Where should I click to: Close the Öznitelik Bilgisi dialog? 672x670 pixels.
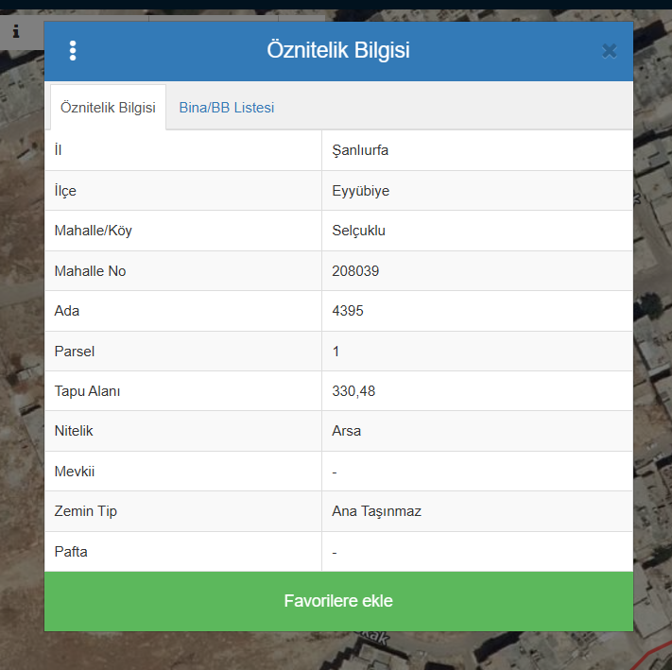tap(610, 51)
